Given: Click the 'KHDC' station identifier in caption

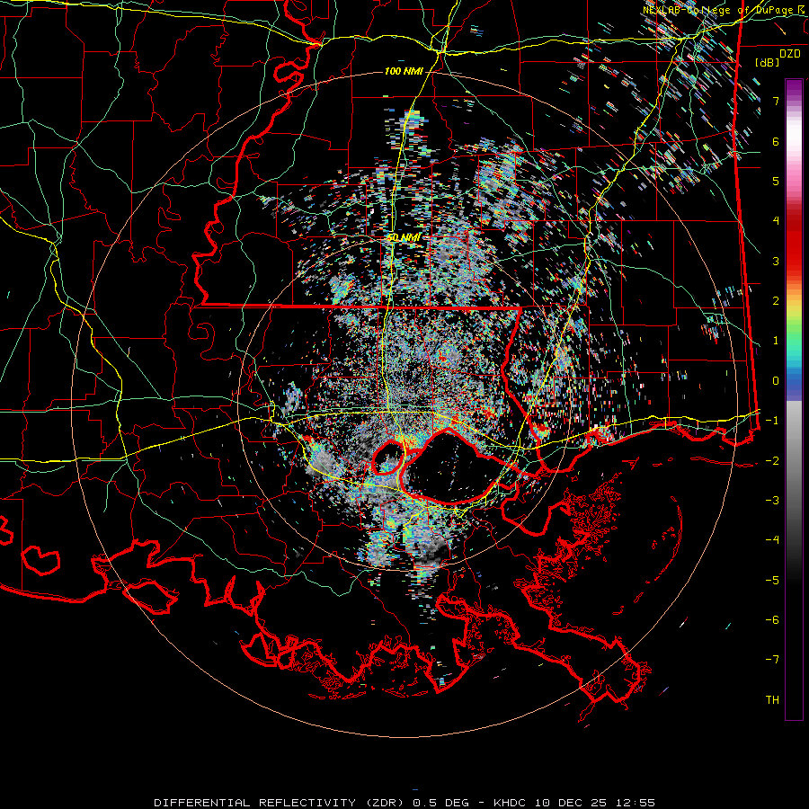Looking at the screenshot, I should pyautogui.click(x=510, y=803).
